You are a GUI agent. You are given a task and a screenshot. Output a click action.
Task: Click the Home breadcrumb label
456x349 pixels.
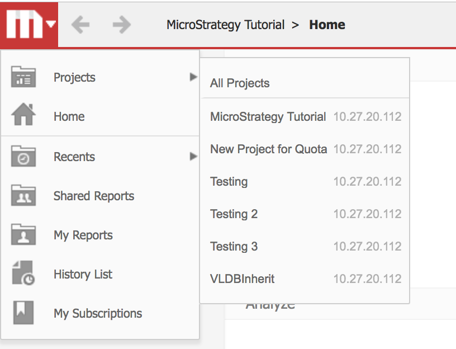327,25
